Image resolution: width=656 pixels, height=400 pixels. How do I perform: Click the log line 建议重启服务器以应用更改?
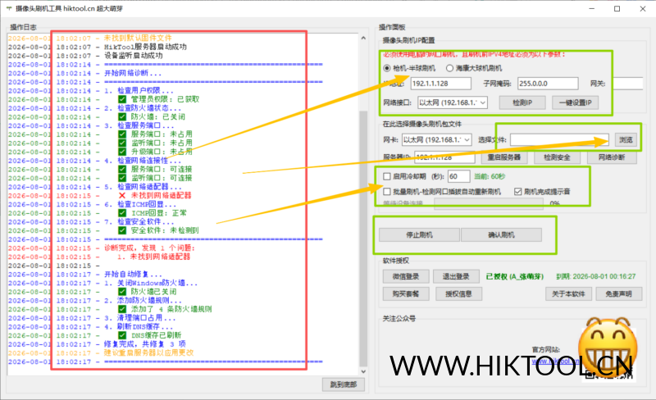pyautogui.click(x=149, y=352)
